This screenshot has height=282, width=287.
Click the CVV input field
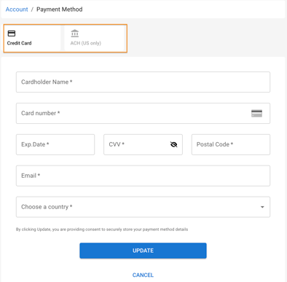point(143,144)
